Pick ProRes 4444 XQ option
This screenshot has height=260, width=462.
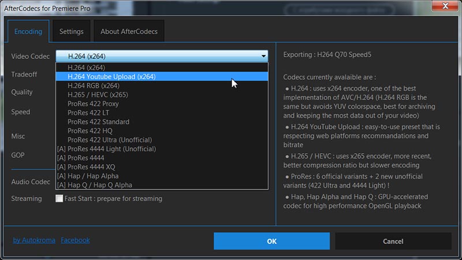(162, 167)
